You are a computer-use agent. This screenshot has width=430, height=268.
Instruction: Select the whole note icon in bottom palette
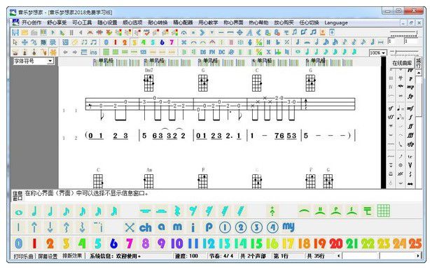click(x=19, y=212)
